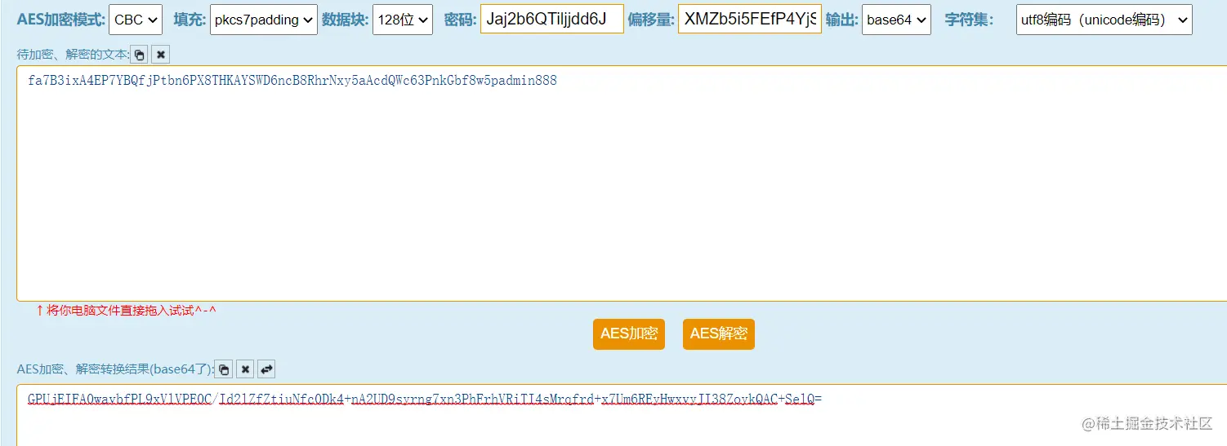1227x446 pixels.
Task: Open the 128位 data block dropdown
Action: point(403,20)
